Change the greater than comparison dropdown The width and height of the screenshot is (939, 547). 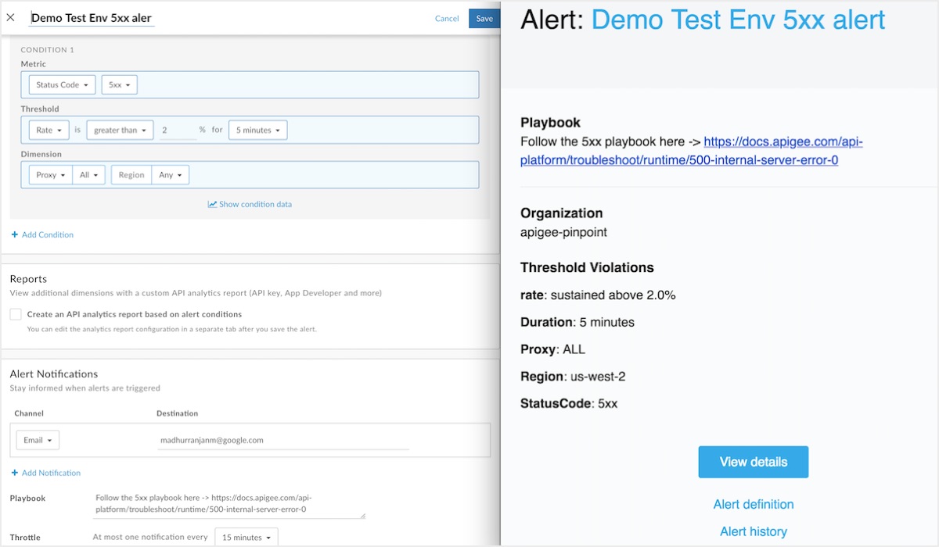coord(120,130)
